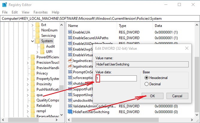Screen dimensions: 200x123
Task: Open the View menu
Action: point(25,12)
